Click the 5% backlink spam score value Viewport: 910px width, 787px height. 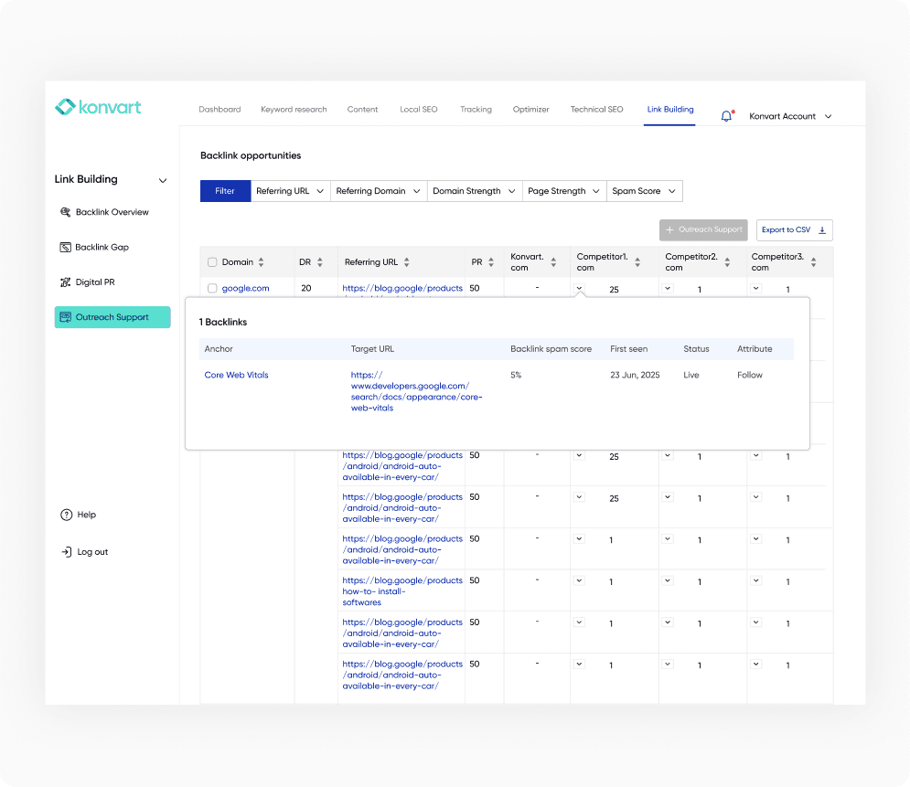tap(516, 376)
